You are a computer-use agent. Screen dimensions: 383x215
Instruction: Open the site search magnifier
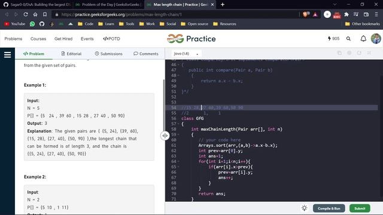pos(348,39)
